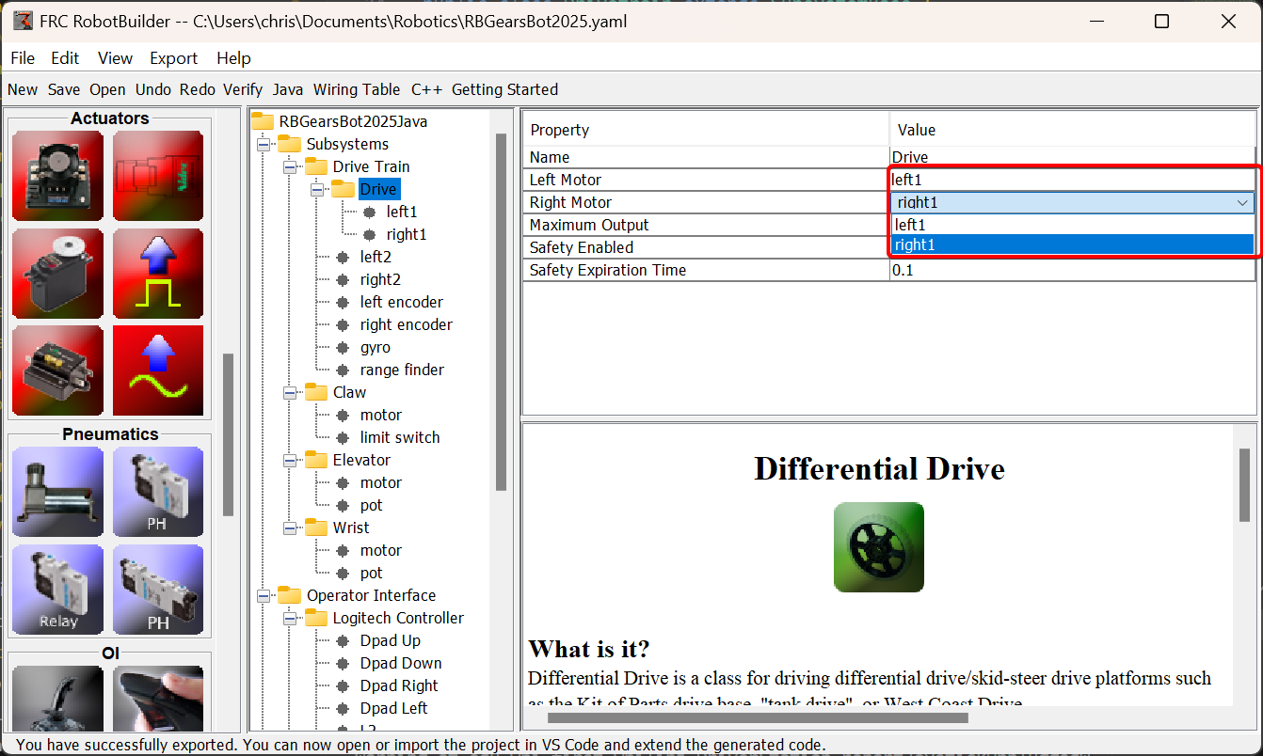Click the Wiring Table toolbar button
Viewport: 1263px width, 756px height.
357,89
